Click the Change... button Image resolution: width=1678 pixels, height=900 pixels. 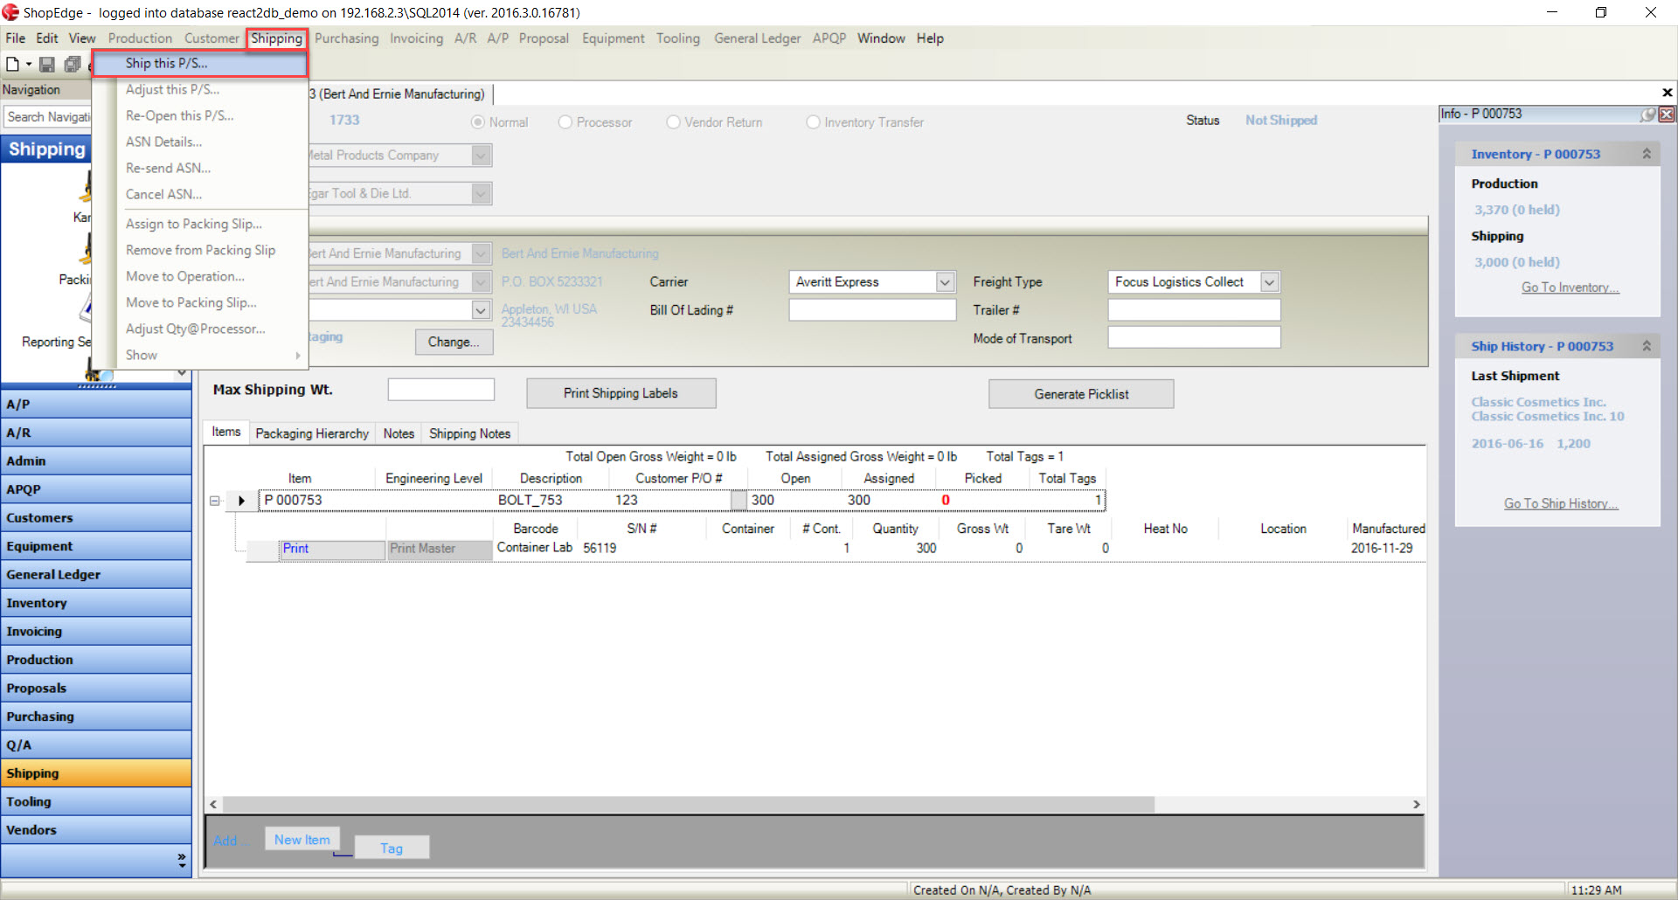tap(454, 342)
